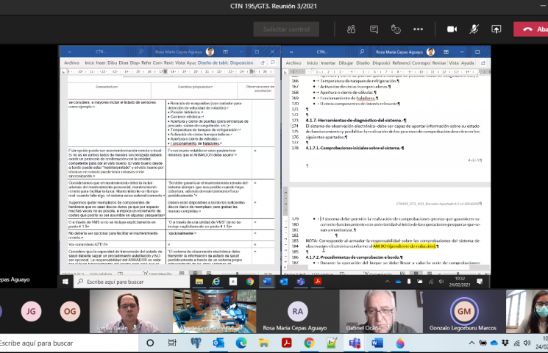Screen dimensions: 548x353
Task: Select Gonzalo Legorburu Marcos tile
Action: [x=464, y=311]
